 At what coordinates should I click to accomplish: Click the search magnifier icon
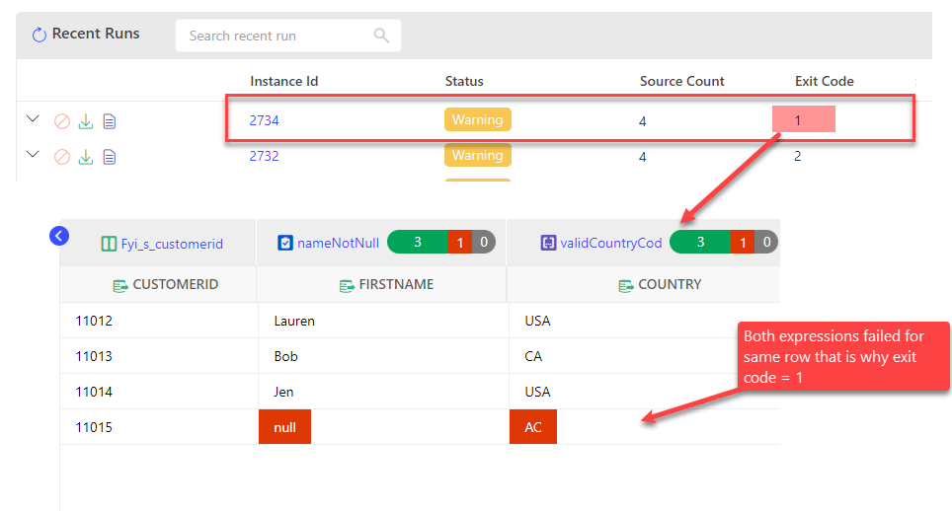pos(381,36)
